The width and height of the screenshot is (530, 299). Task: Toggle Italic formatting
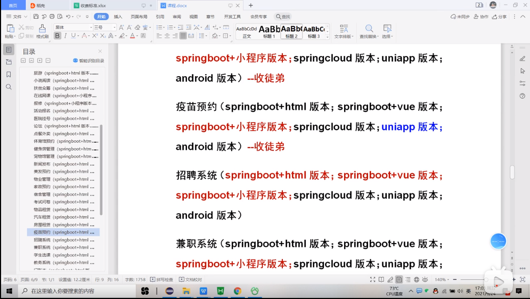point(65,36)
